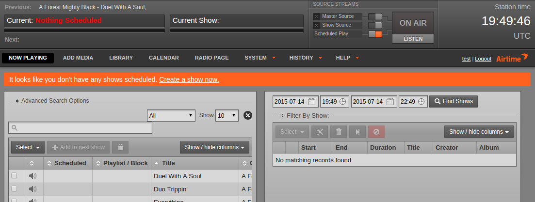535x202 pixels.
Task: Click the red cancel current show icon
Action: coord(376,132)
